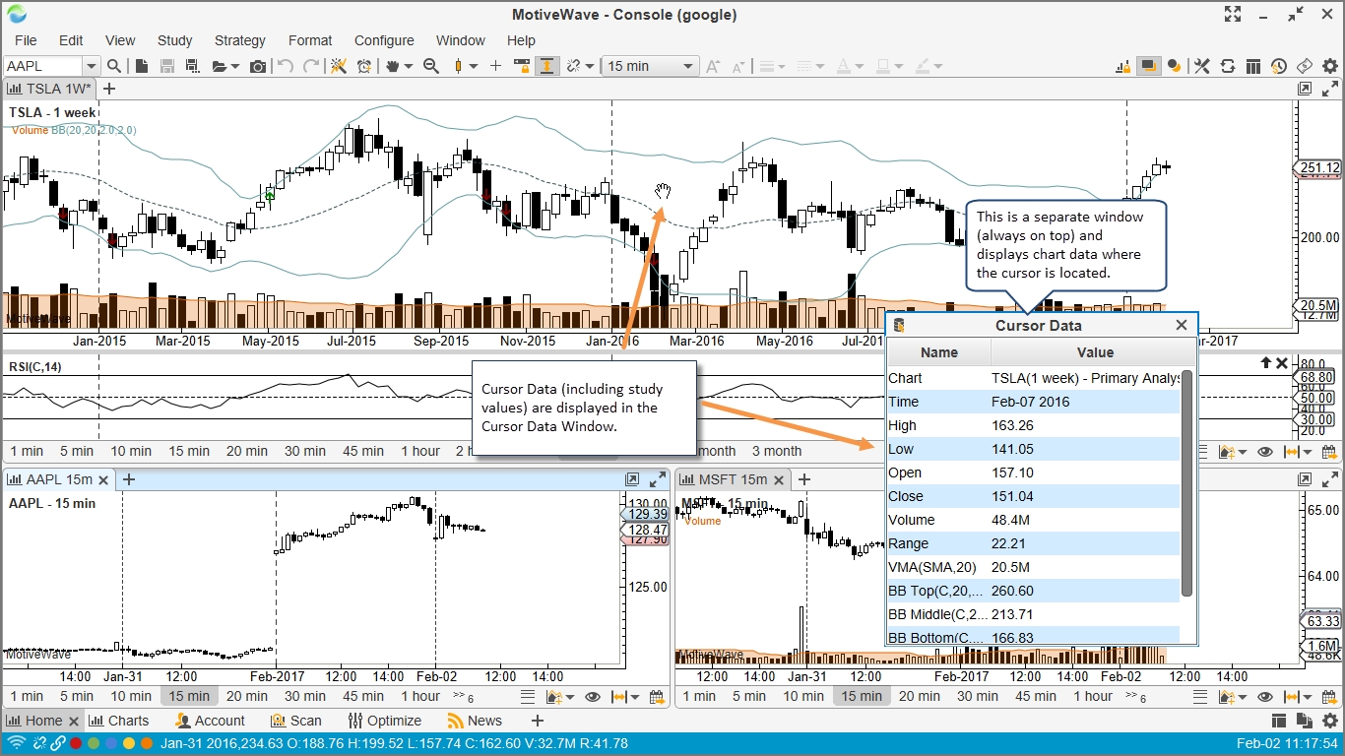Screen dimensions: 1345x756
Task: Open the folder icon in toolbar
Action: click(x=219, y=66)
